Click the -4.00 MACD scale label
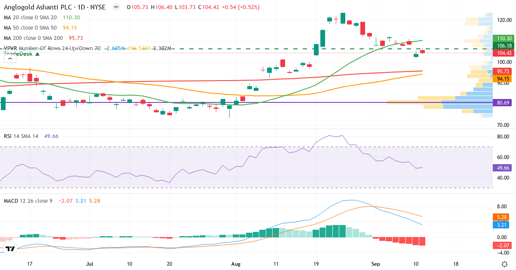Image resolution: width=516 pixels, height=270 pixels. 504,253
